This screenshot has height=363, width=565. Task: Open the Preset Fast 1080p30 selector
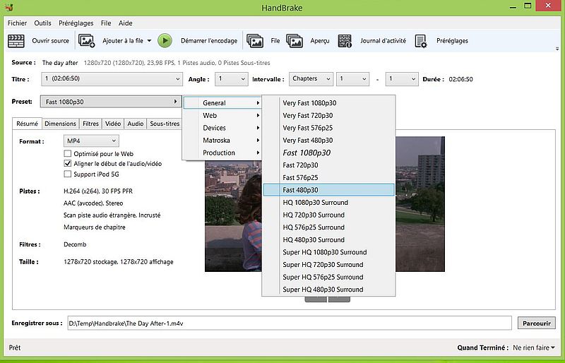111,102
